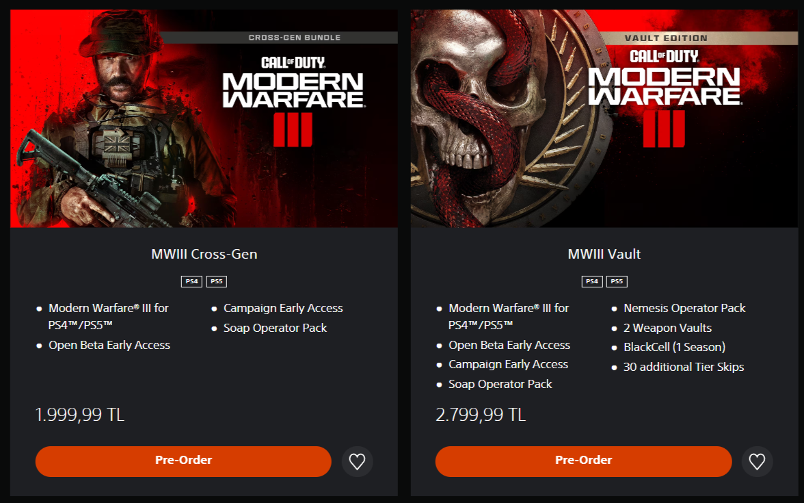The width and height of the screenshot is (804, 503).
Task: Open the Vault Edition skull cover image
Action: 604,118
